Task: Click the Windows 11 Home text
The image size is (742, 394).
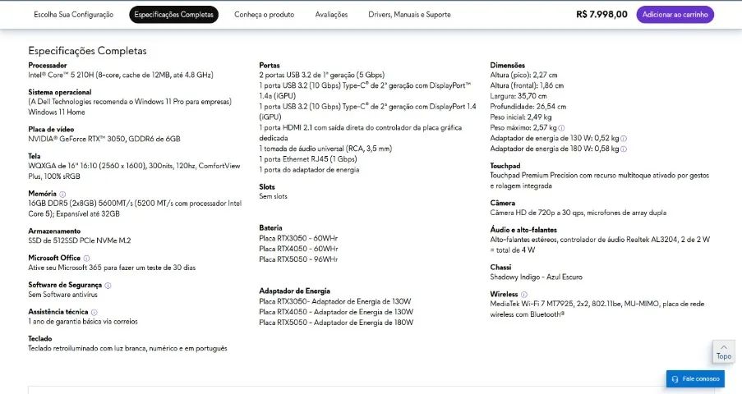Action: (x=57, y=112)
